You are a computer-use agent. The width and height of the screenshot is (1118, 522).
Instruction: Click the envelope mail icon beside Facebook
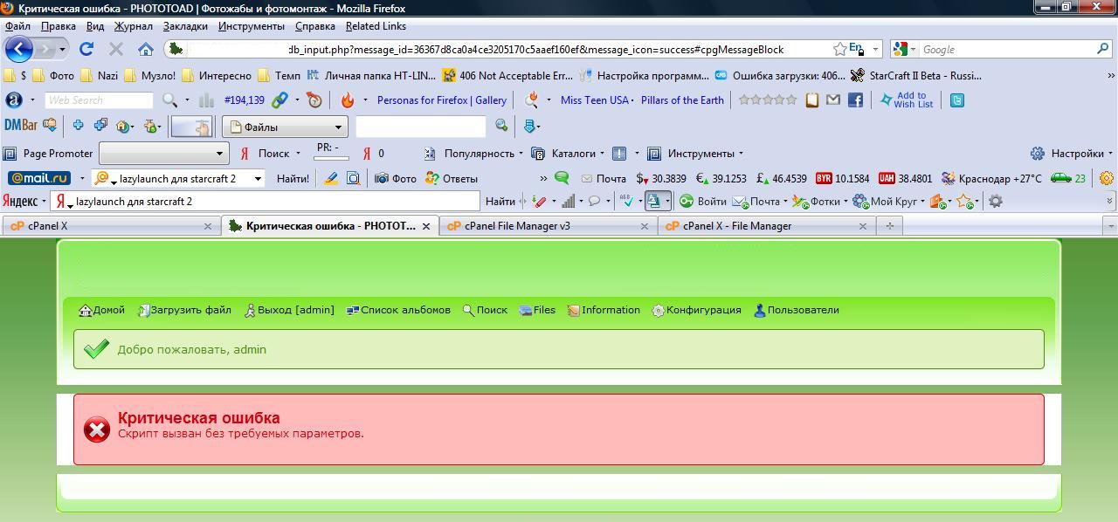[833, 100]
